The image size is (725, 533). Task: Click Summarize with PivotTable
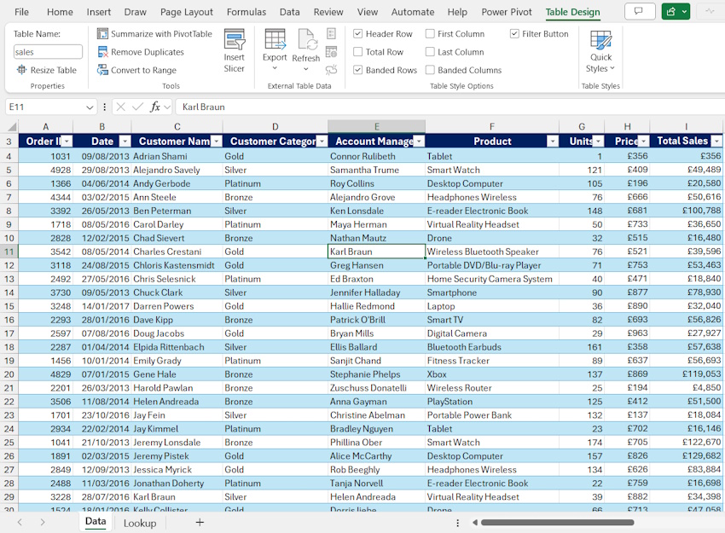pyautogui.click(x=154, y=34)
